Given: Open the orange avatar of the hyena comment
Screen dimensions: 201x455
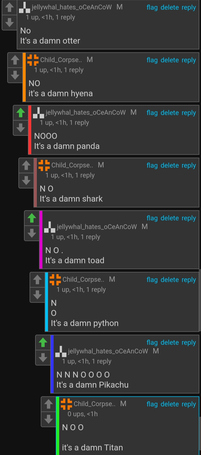Looking at the screenshot, I should click(33, 60).
